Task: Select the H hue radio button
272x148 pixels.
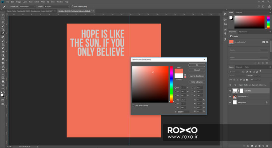Action: [x=176, y=88]
